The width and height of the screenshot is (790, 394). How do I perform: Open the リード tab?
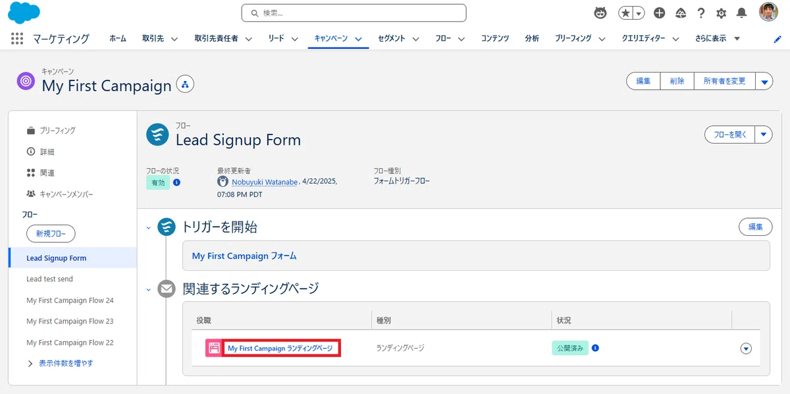click(x=276, y=39)
